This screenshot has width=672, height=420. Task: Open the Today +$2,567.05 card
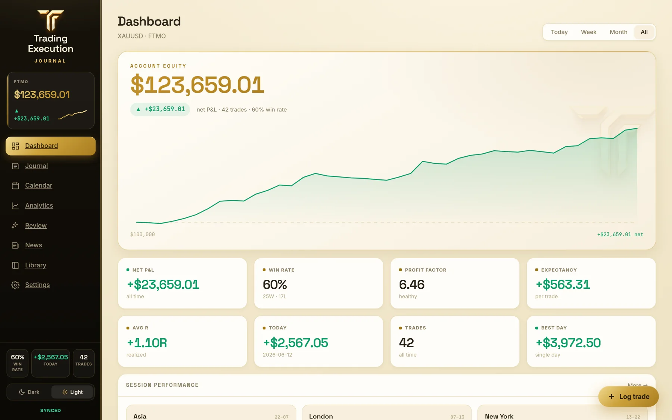(318, 341)
